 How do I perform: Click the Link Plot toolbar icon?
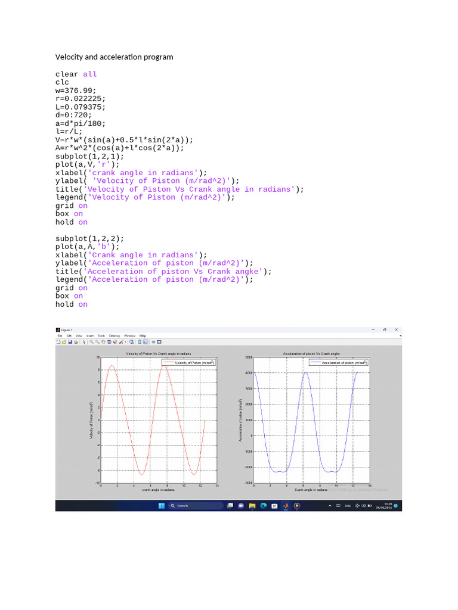click(x=132, y=342)
